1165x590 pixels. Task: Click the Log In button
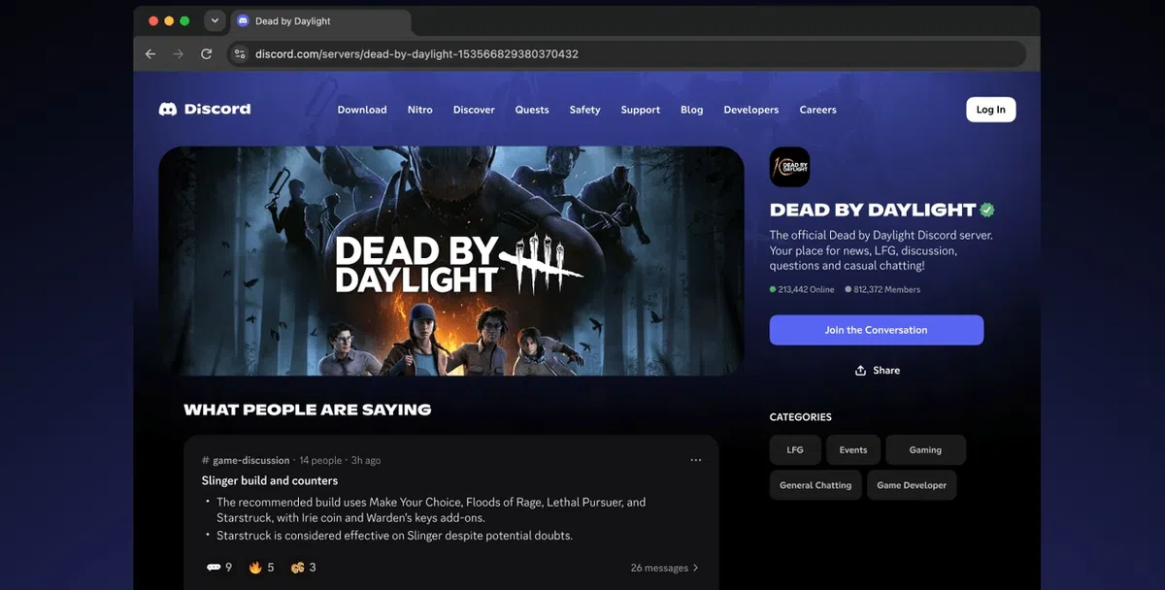(x=991, y=110)
